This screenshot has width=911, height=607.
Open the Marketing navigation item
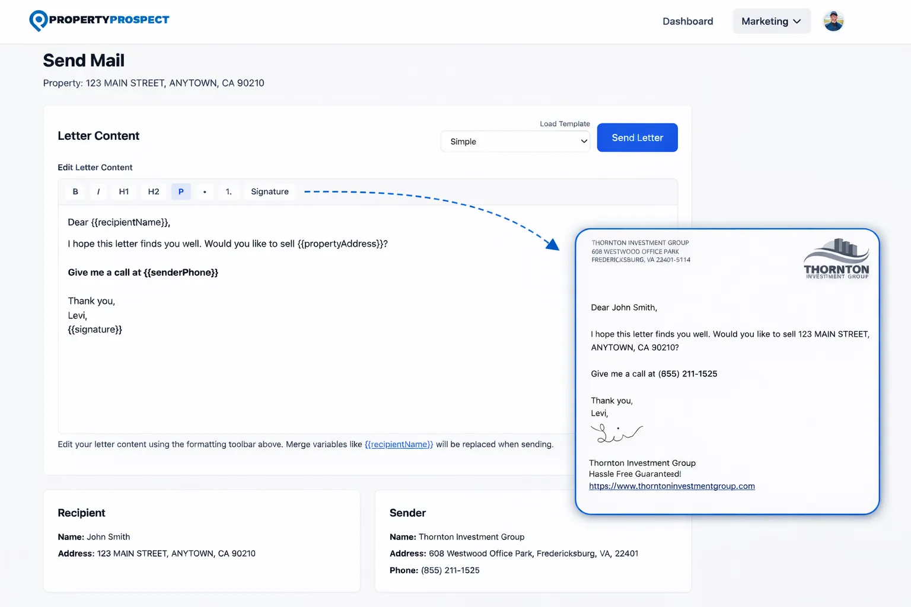(771, 21)
